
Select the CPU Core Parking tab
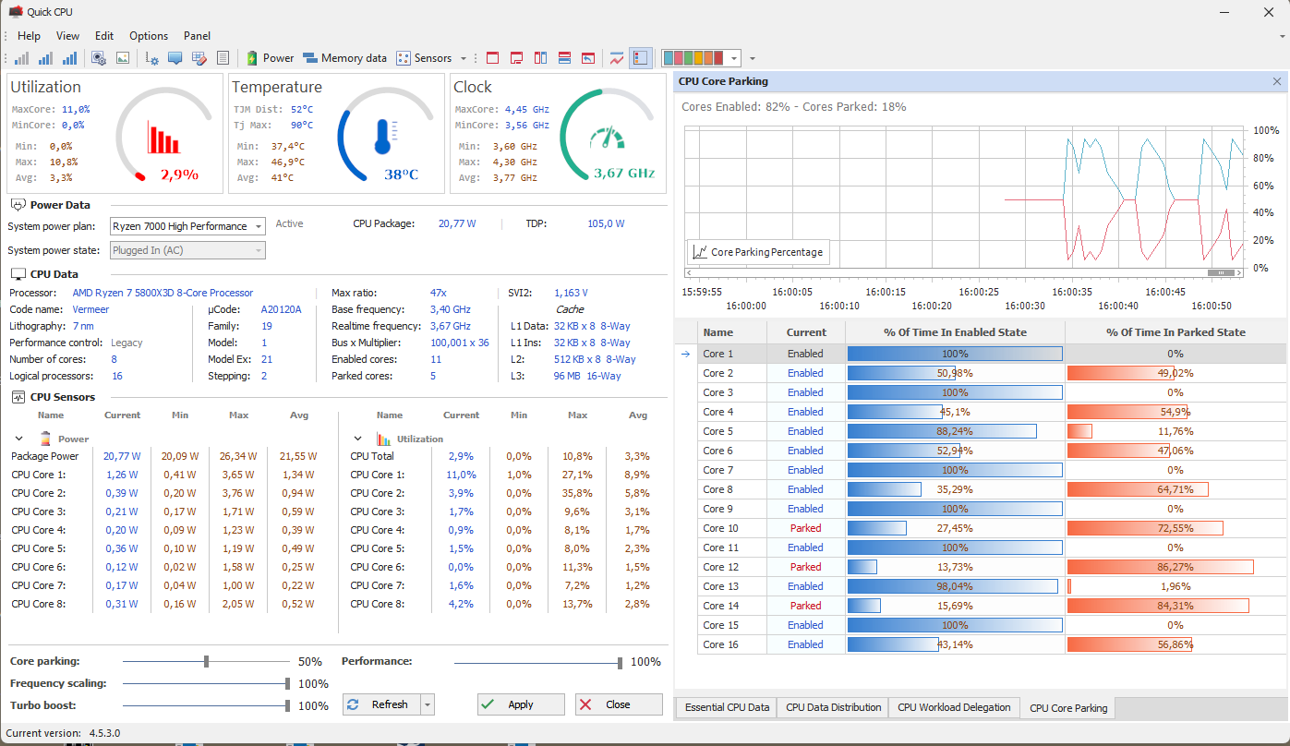point(1068,708)
